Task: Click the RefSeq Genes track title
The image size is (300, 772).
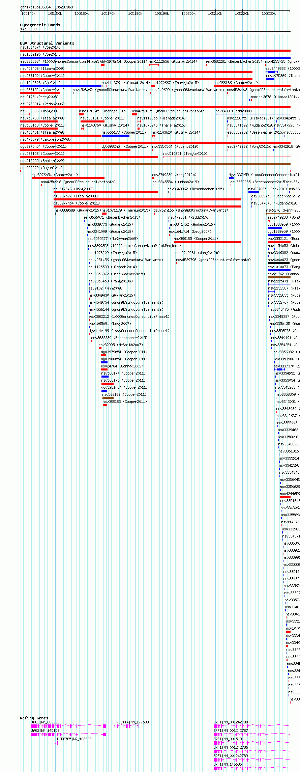Action: click(x=34, y=718)
